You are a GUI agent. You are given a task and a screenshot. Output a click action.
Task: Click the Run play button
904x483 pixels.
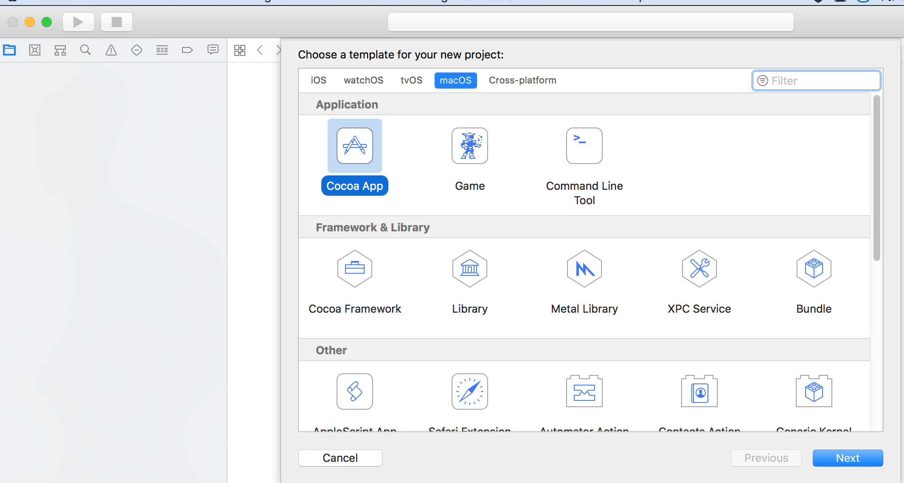(x=79, y=22)
